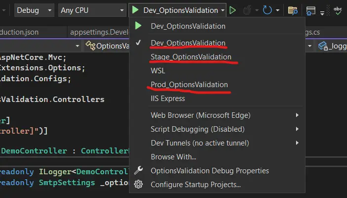Image resolution: width=347 pixels, height=198 pixels.
Task: Open OptionsValidation Debug Properties
Action: [x=210, y=171]
